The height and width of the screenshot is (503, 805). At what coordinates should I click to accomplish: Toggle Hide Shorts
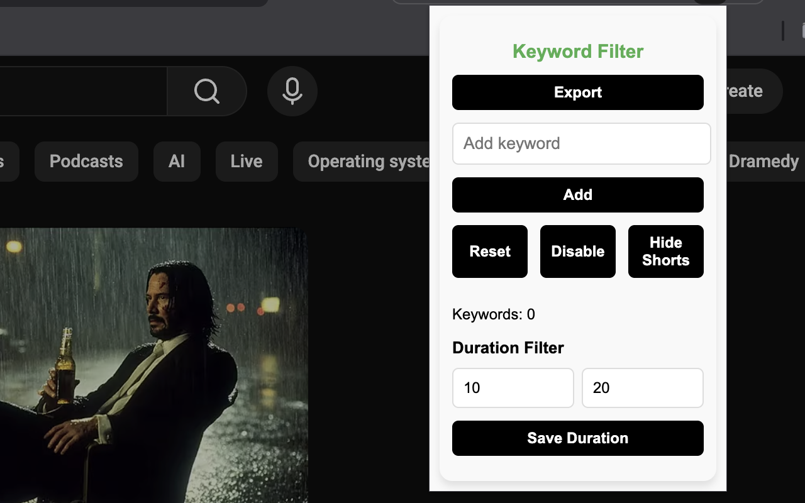665,251
